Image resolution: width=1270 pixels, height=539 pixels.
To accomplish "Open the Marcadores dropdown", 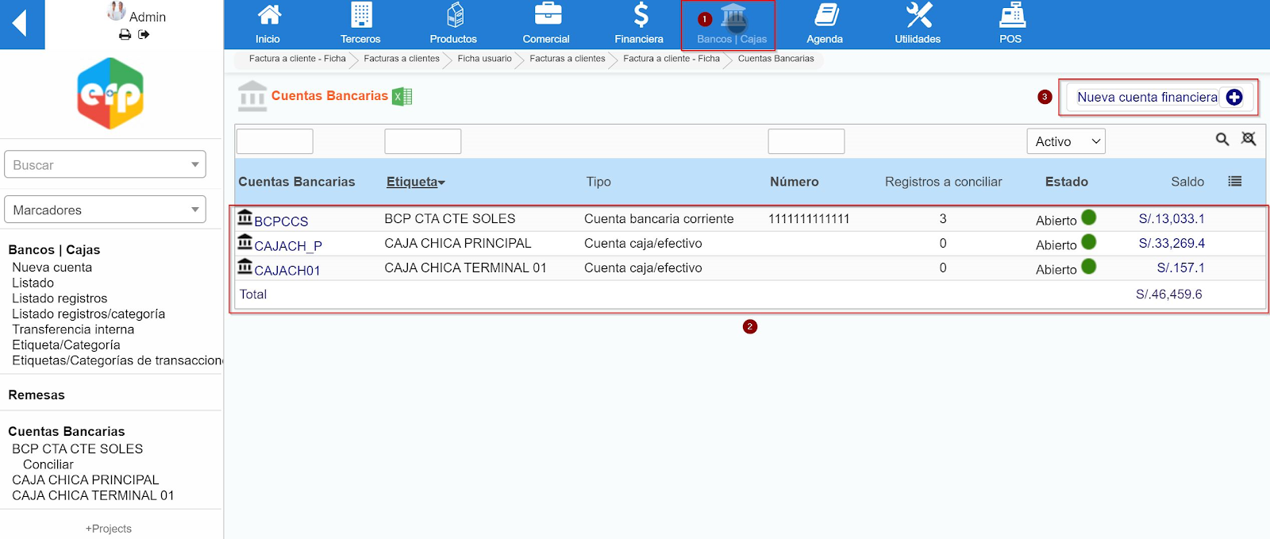I will coord(105,210).
